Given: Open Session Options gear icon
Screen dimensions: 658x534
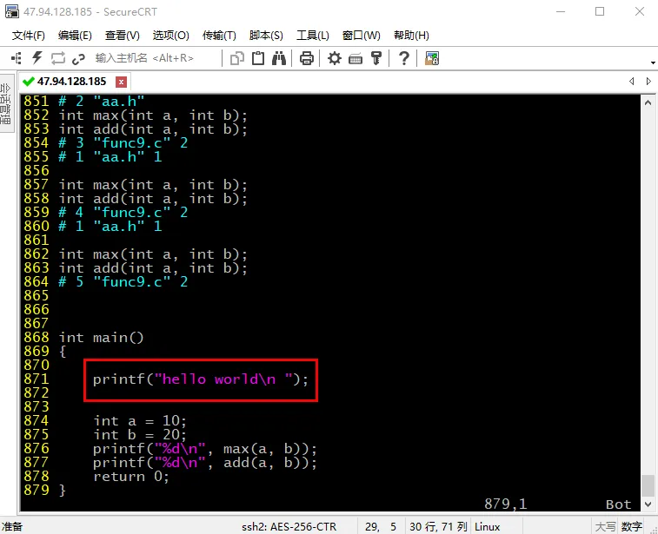Looking at the screenshot, I should 335,58.
